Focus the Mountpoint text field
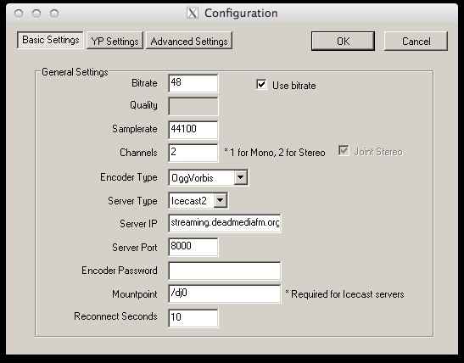This screenshot has width=464, height=363. tap(225, 293)
